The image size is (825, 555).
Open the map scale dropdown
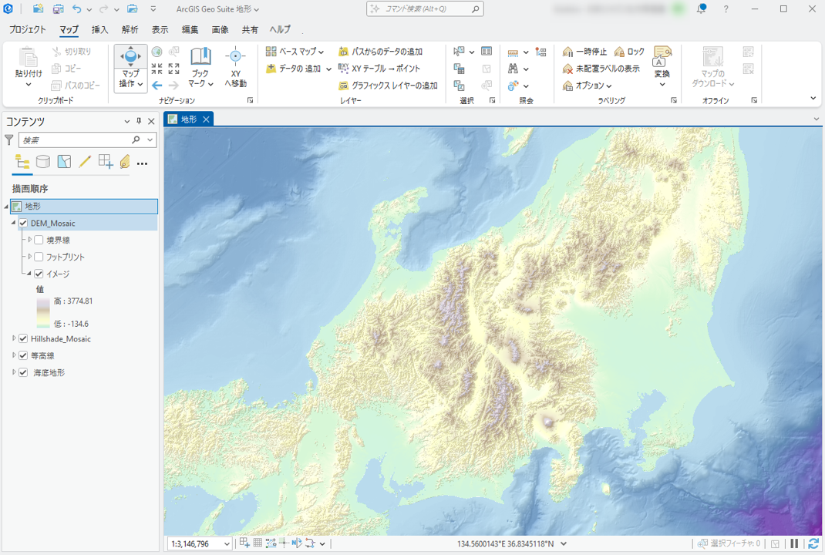click(227, 544)
